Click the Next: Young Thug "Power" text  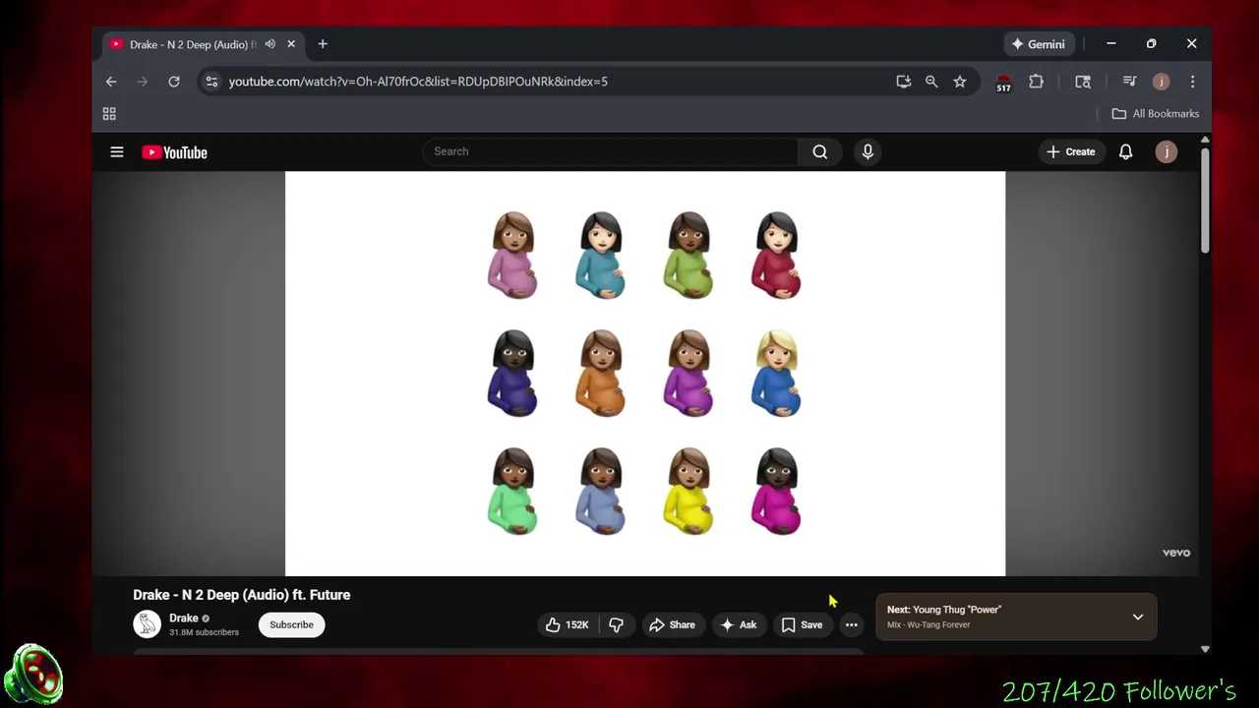click(x=944, y=610)
